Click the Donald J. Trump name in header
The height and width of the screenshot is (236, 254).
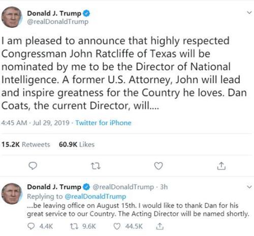54,13
